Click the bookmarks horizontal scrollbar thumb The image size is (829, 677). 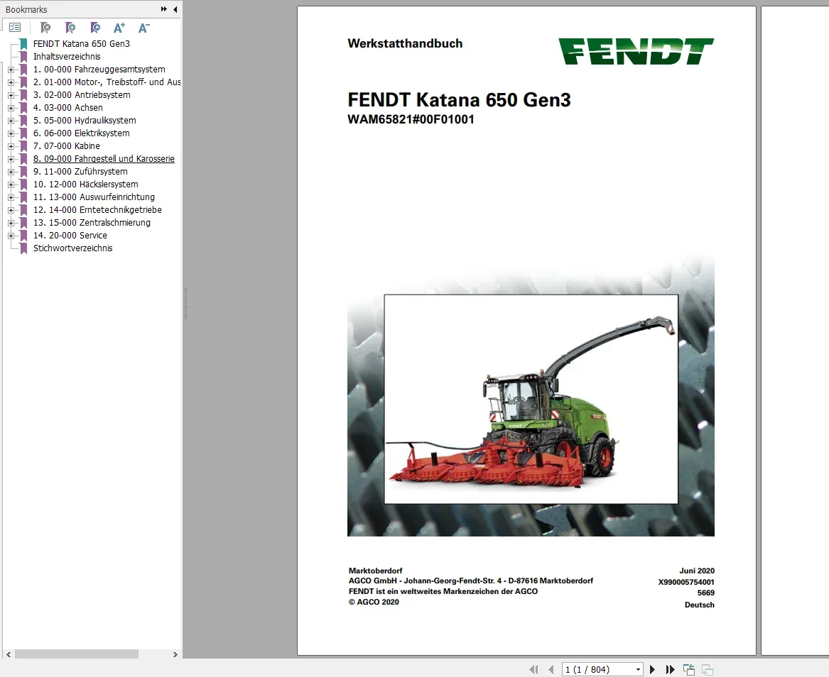[x=77, y=654]
